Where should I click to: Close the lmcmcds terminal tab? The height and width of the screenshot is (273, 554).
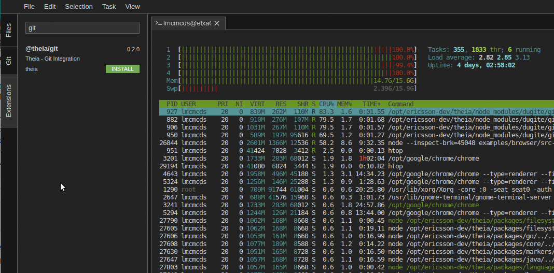click(217, 23)
